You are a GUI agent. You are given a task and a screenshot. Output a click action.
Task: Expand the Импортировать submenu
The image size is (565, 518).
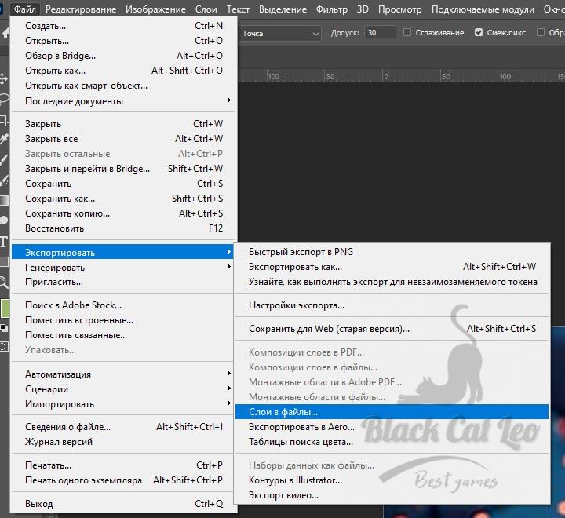123,403
